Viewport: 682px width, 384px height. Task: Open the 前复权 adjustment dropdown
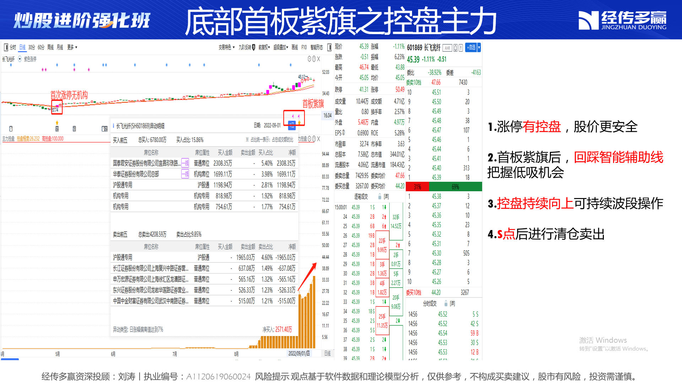[x=264, y=47]
